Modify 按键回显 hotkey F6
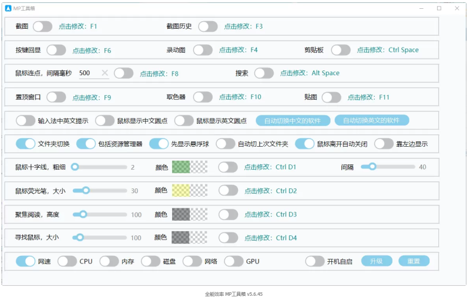This screenshot has height=297, width=470. tap(92, 50)
